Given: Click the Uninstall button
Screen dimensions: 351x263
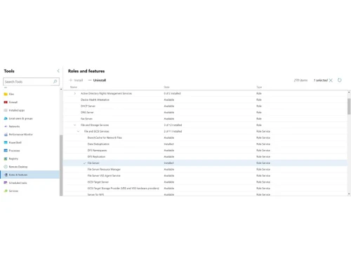Looking at the screenshot, I should [x=97, y=80].
